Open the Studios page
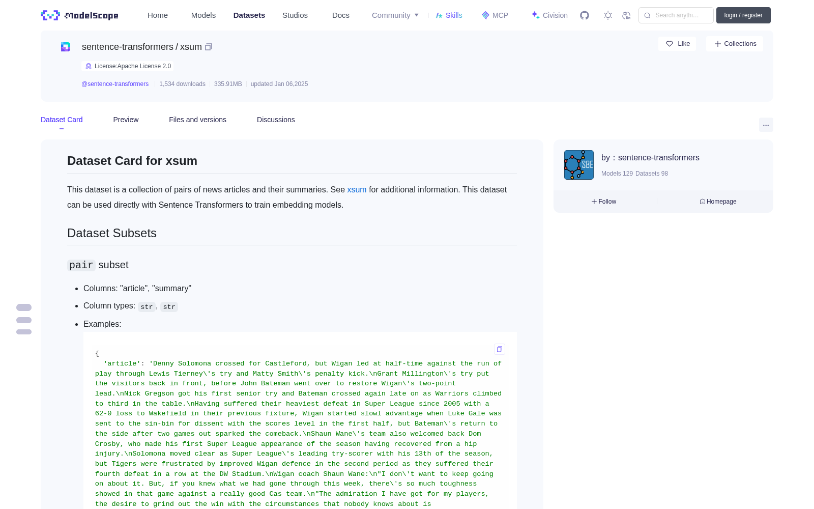The width and height of the screenshot is (814, 509). click(295, 15)
